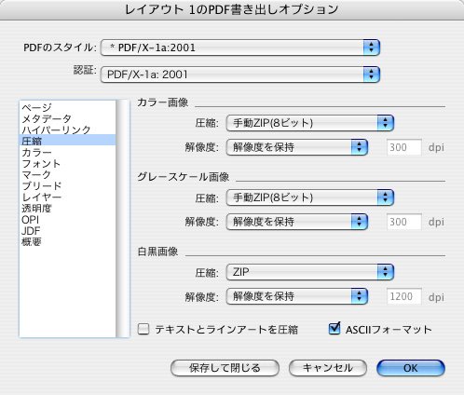
Task: Enable テキストとラインアートを圧縮 checkbox
Action: 143,329
